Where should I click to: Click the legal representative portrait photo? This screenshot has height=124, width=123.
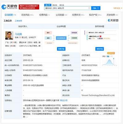(x=9, y=36)
